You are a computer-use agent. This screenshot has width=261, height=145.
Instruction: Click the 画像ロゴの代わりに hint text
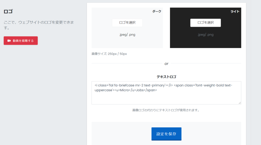(x=166, y=110)
